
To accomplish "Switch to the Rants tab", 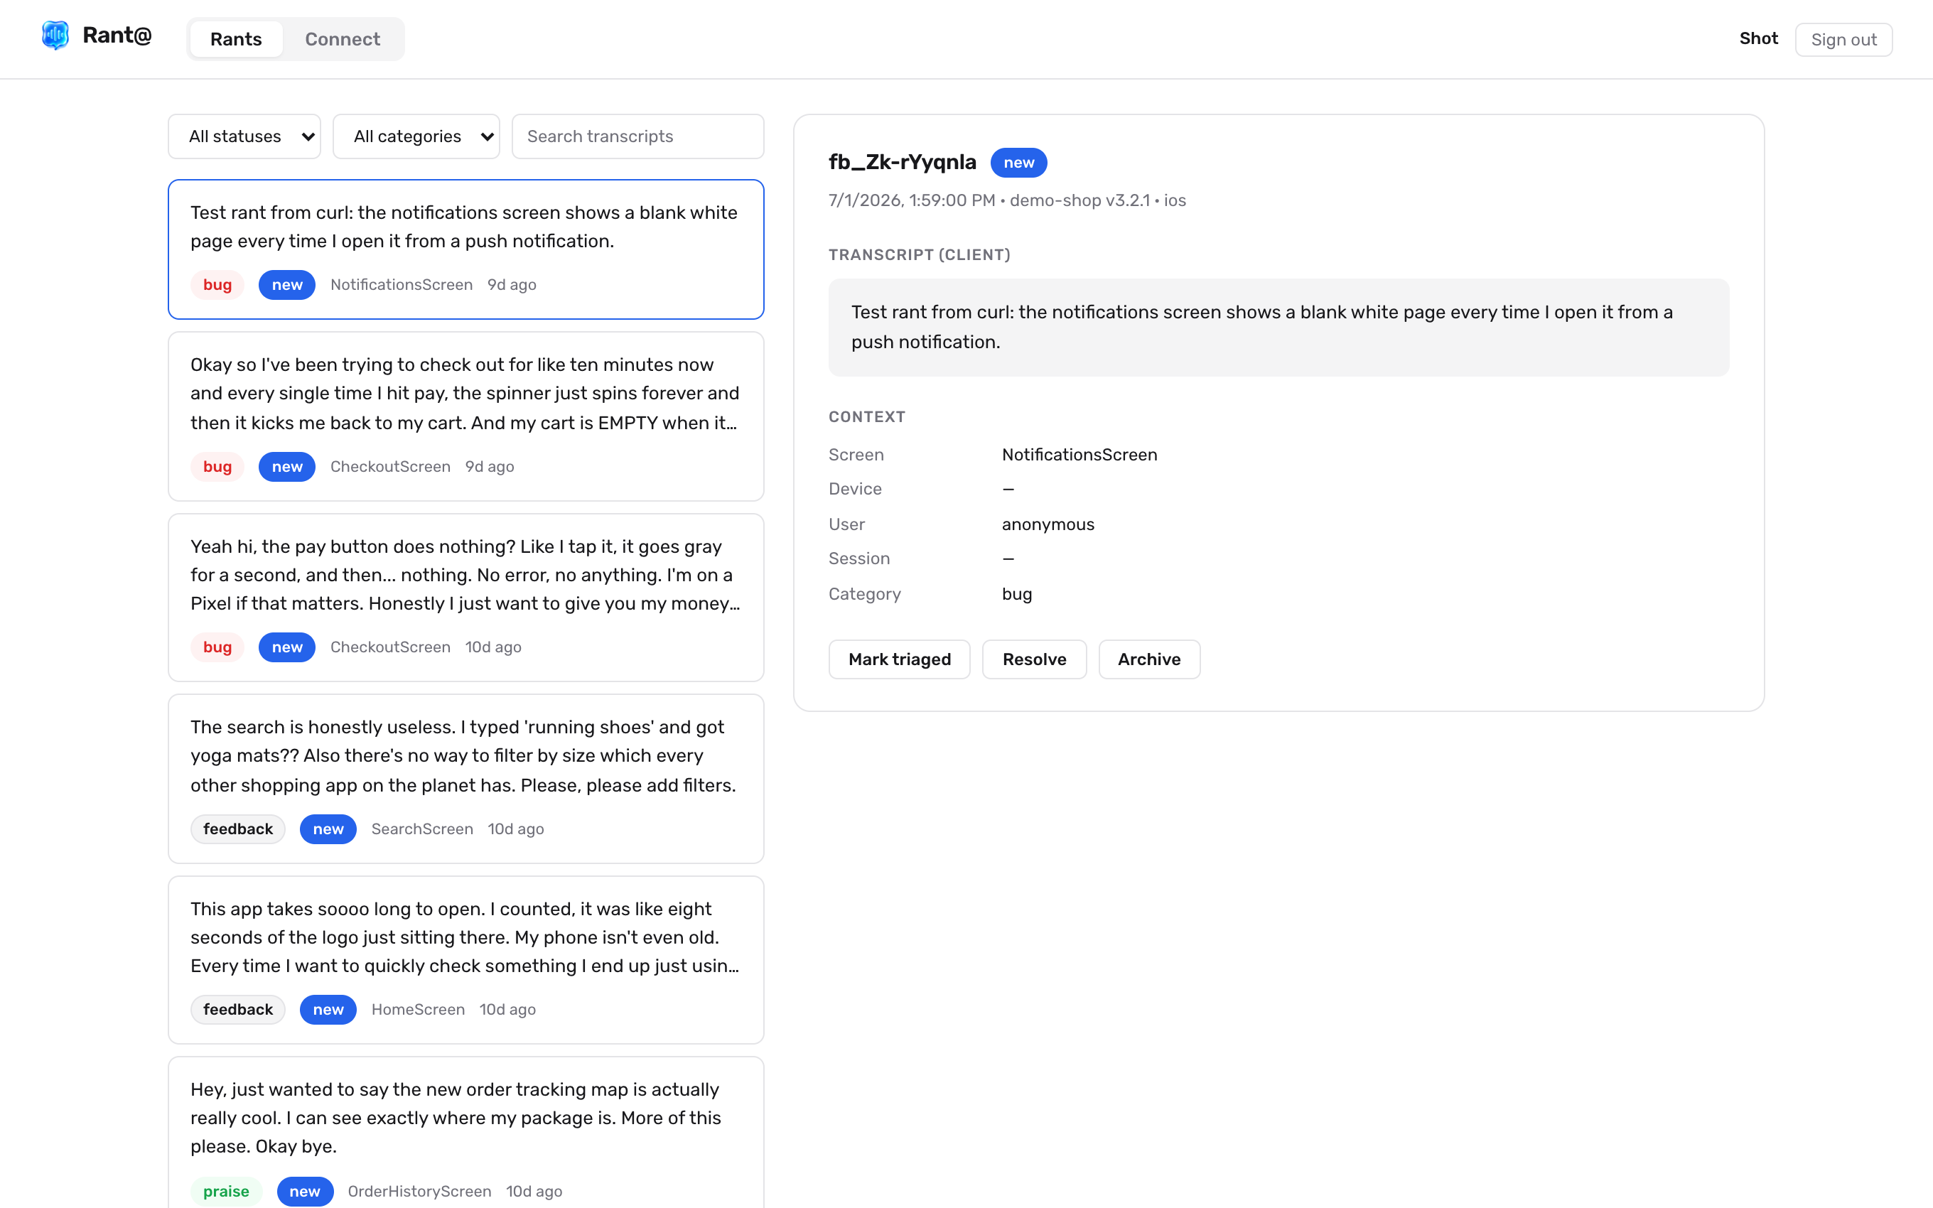I will coord(236,39).
